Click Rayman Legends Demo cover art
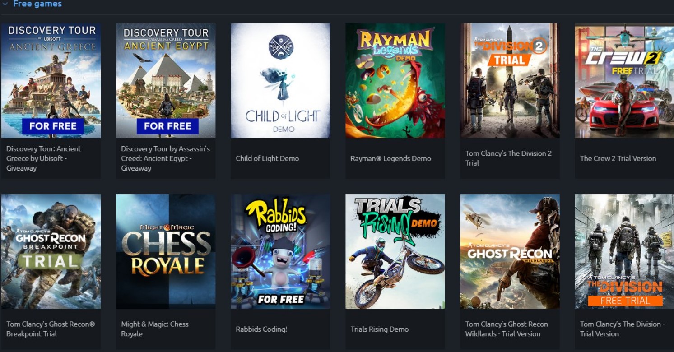674x352 pixels. (x=395, y=81)
